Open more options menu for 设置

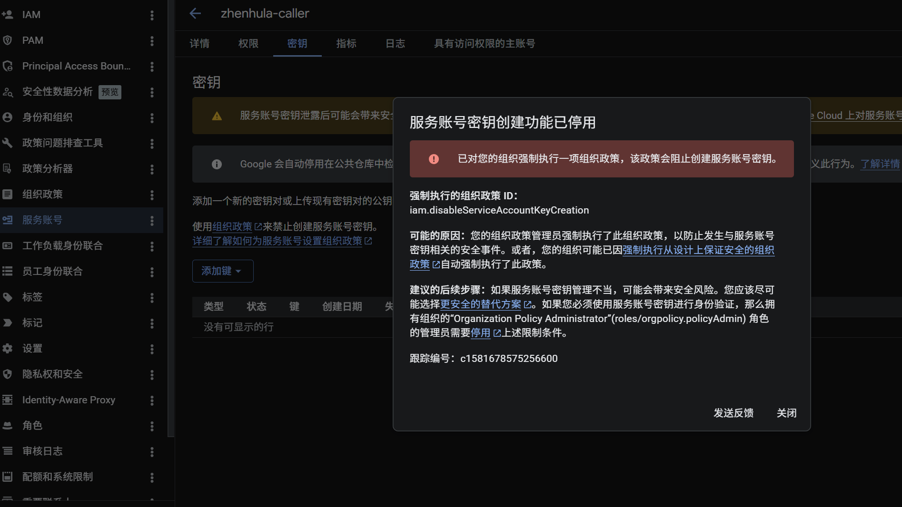tap(152, 349)
